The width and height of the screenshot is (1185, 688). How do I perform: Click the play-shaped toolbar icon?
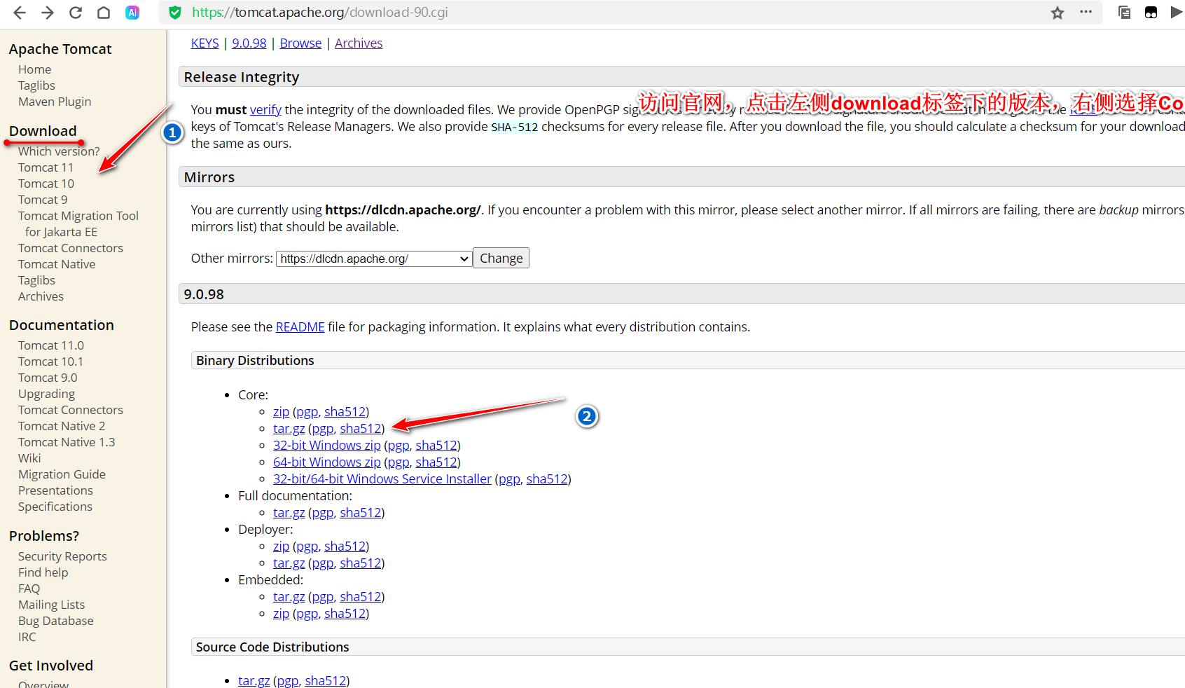click(x=1177, y=13)
